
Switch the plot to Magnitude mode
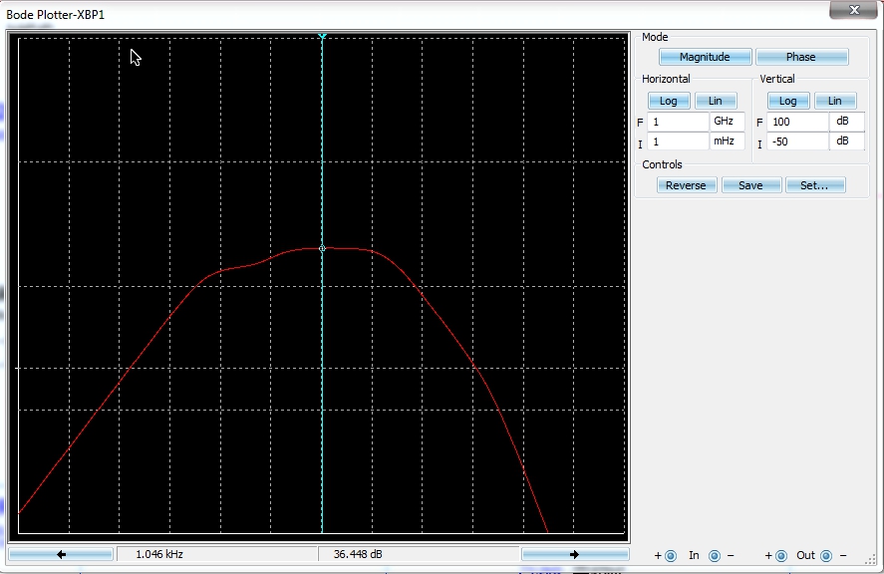coord(705,57)
